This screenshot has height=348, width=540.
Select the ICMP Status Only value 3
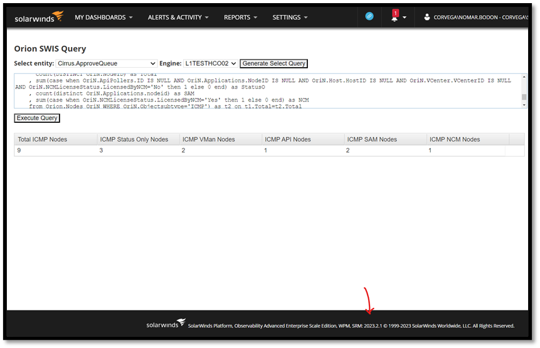pyautogui.click(x=101, y=150)
